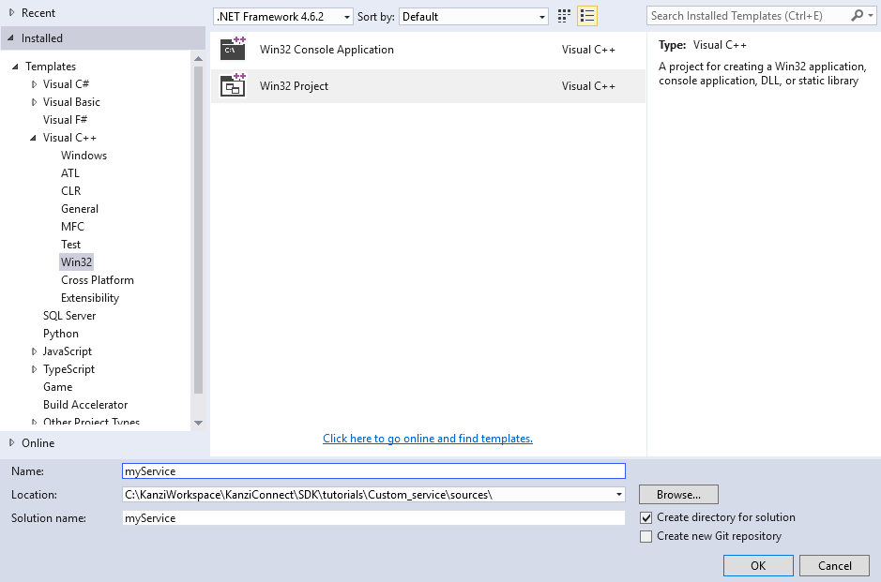Screen dimensions: 881x582
Task: Select the Win32 Project template icon
Action: (x=233, y=85)
